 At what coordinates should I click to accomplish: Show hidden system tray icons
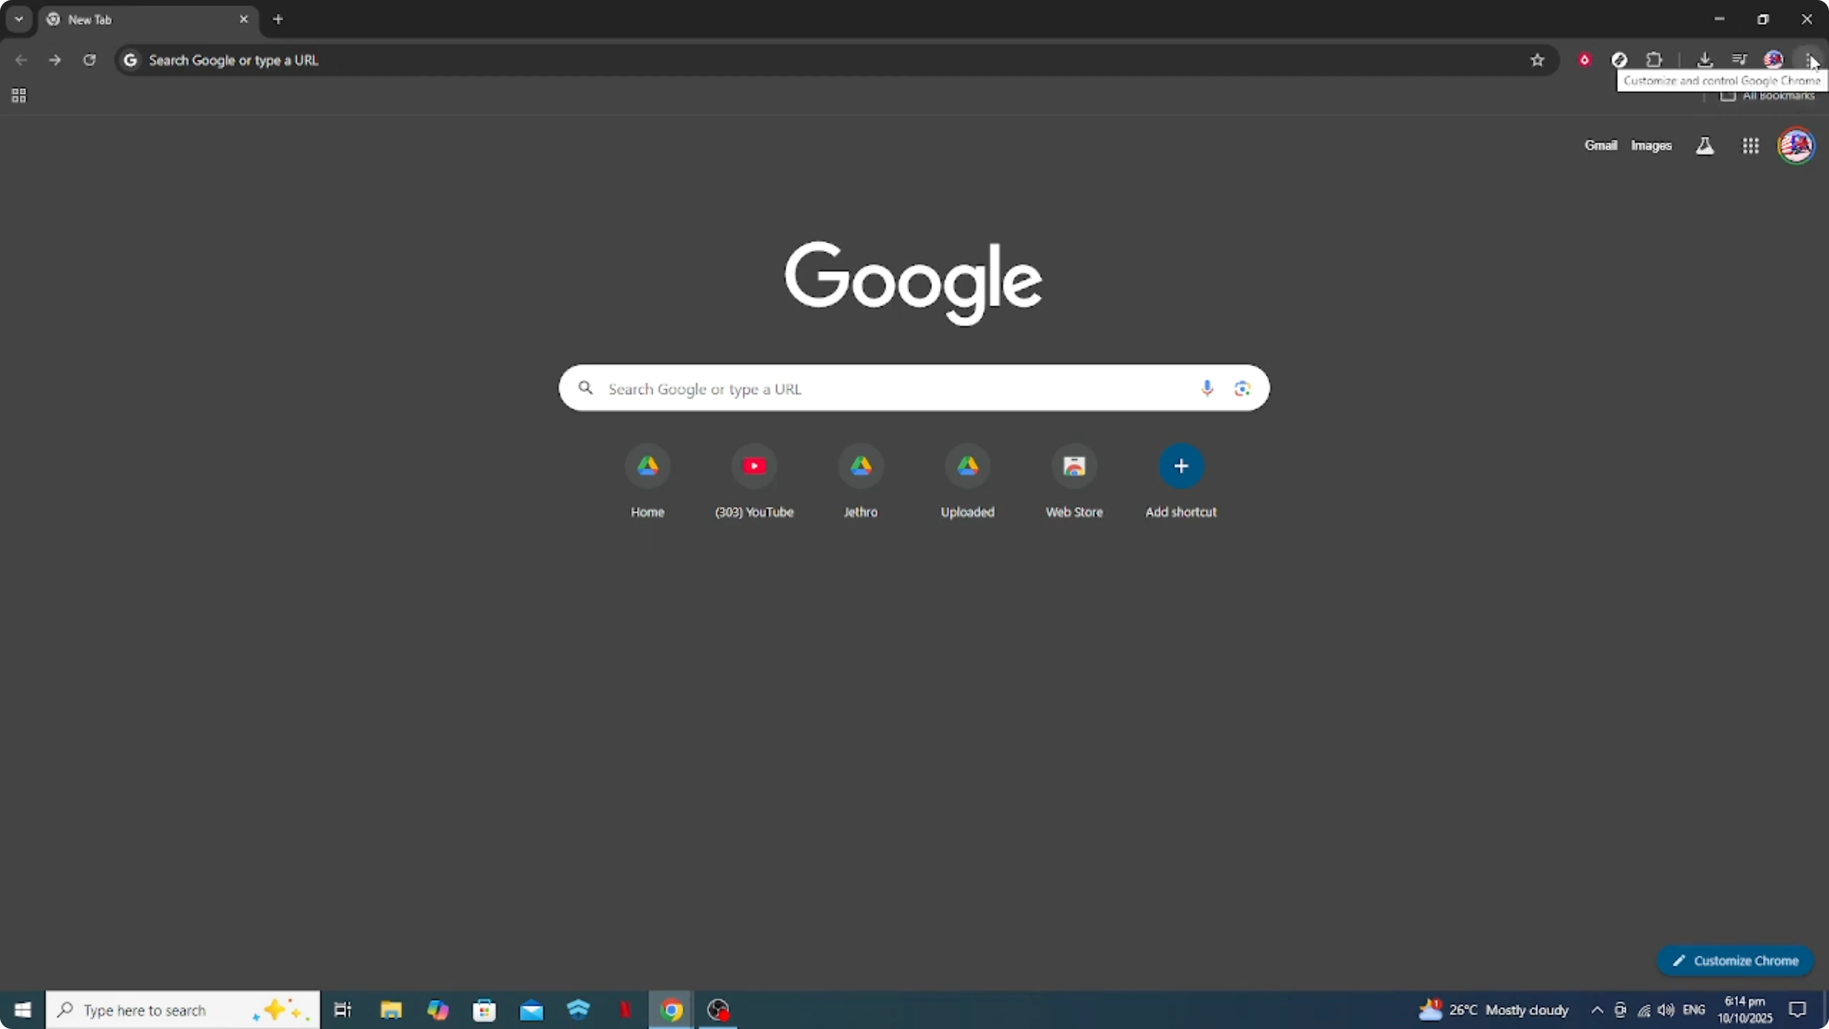1597,1010
